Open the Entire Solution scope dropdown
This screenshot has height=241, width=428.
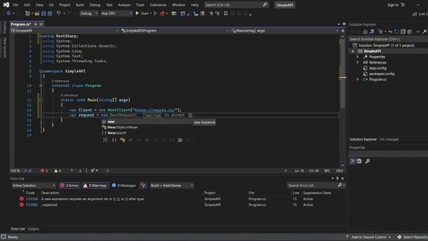tap(33, 185)
